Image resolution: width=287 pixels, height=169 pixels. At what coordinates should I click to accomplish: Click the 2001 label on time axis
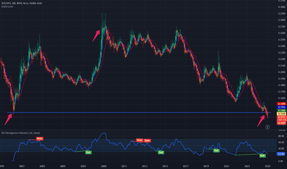tap(22, 166)
